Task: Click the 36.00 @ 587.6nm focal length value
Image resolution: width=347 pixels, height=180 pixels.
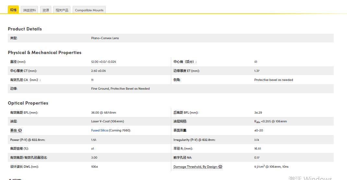Action: 103,113
